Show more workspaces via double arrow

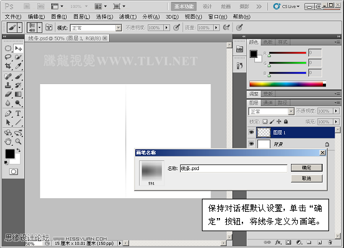point(259,6)
